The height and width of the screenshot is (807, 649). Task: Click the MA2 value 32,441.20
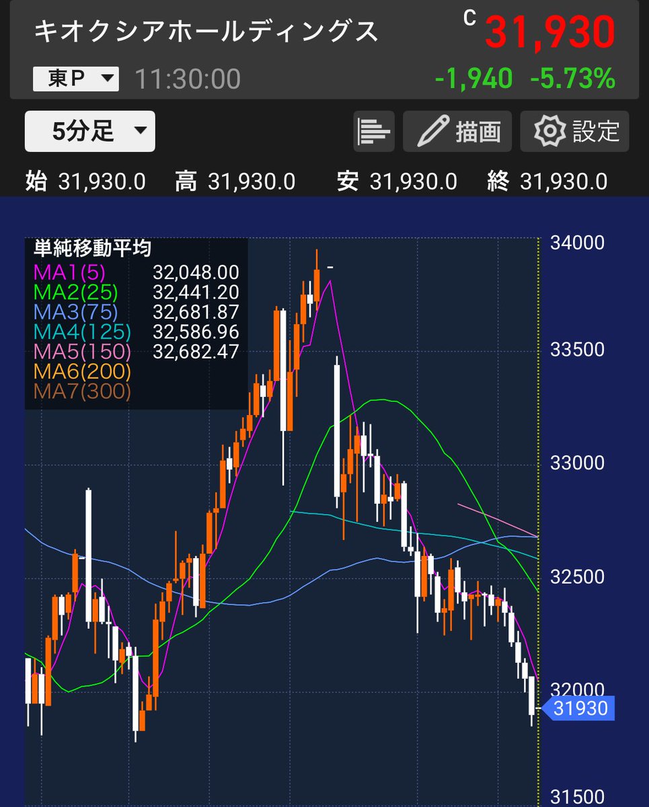tap(196, 292)
